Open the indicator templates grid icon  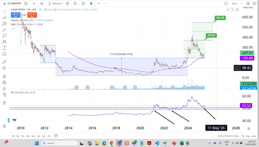[x=67, y=3]
